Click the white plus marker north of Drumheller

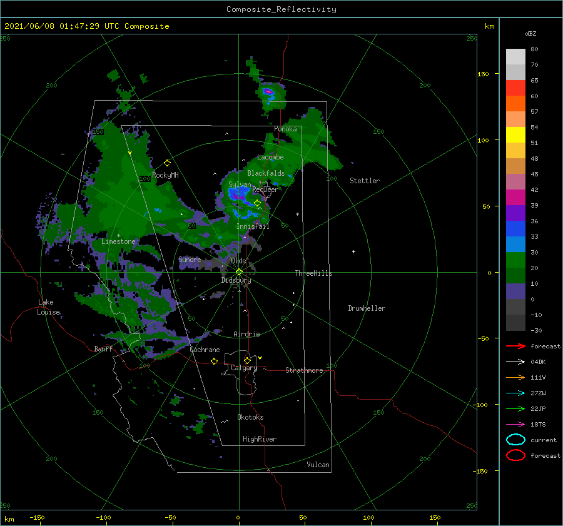tap(353, 251)
